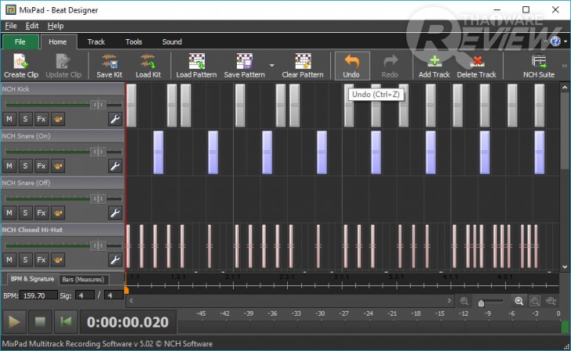Solo the NCH Closed Hi-Hat track

coord(25,259)
